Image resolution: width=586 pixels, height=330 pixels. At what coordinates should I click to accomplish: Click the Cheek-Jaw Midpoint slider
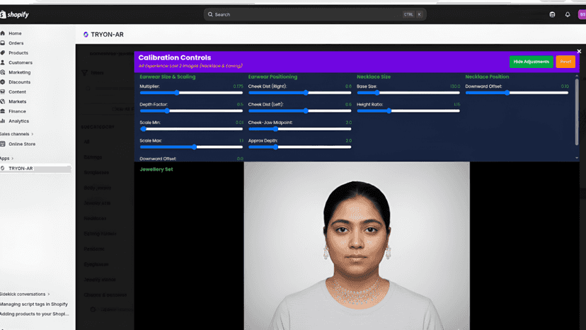coord(300,129)
